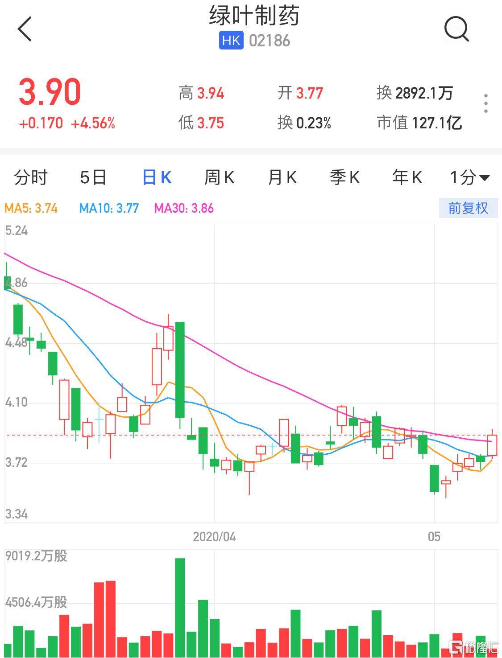Tap the 3.34 price axis label

pos(17,514)
